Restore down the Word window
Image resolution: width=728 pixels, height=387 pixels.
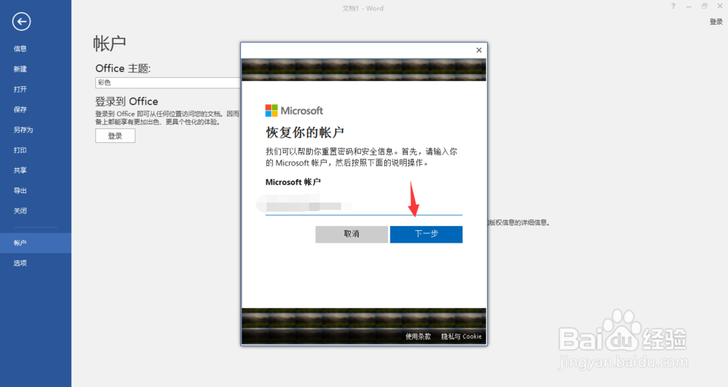pyautogui.click(x=704, y=6)
